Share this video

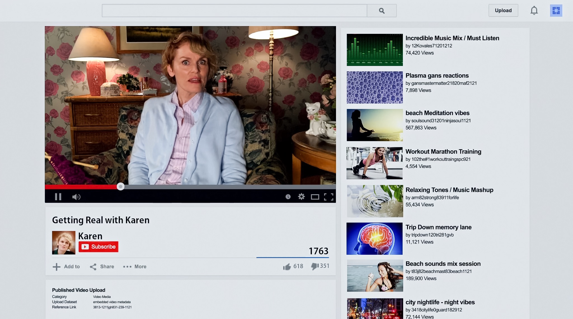pos(102,267)
